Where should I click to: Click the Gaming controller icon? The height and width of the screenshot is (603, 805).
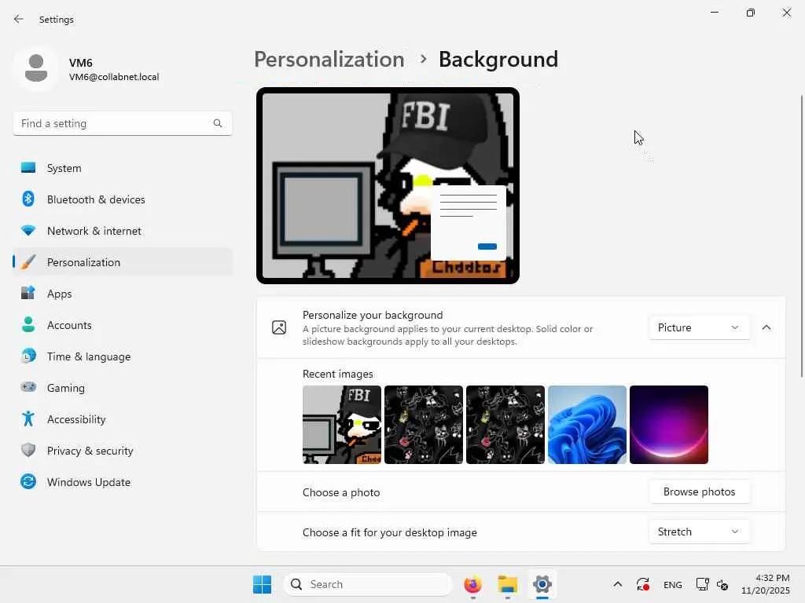point(28,387)
